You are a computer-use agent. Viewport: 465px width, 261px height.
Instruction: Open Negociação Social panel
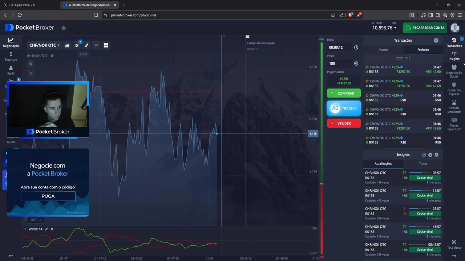(454, 71)
